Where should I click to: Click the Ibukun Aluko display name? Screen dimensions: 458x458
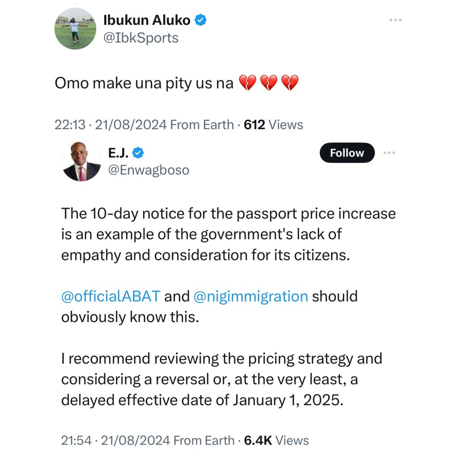pos(147,20)
